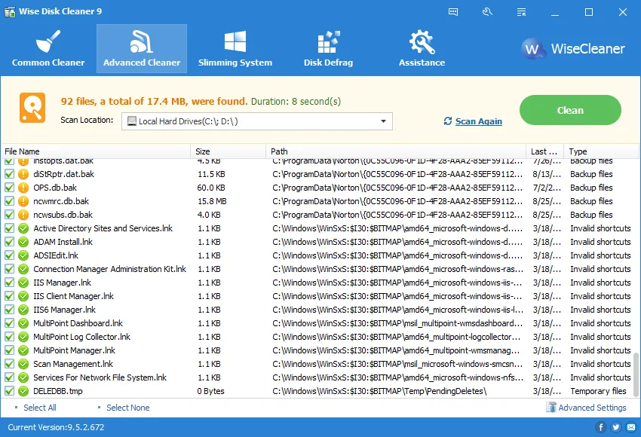Click the Facebook icon in status bar
The width and height of the screenshot is (641, 437).
pyautogui.click(x=600, y=427)
